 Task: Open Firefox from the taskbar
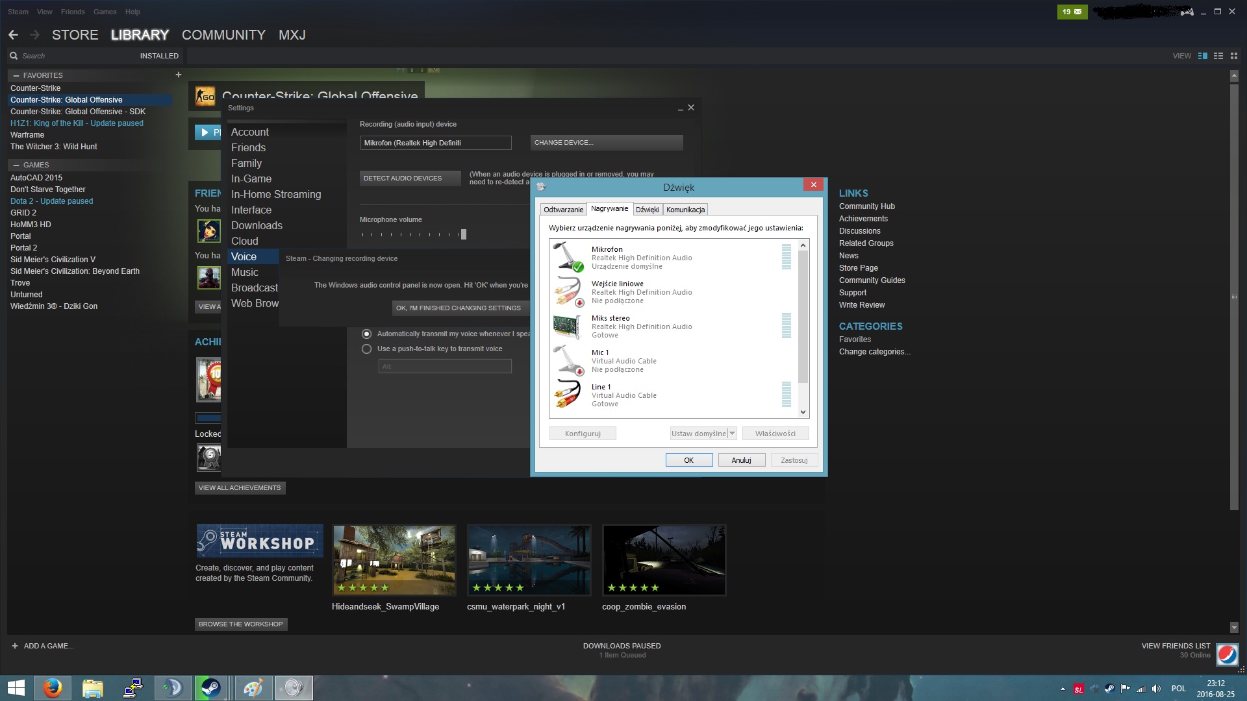coord(52,688)
